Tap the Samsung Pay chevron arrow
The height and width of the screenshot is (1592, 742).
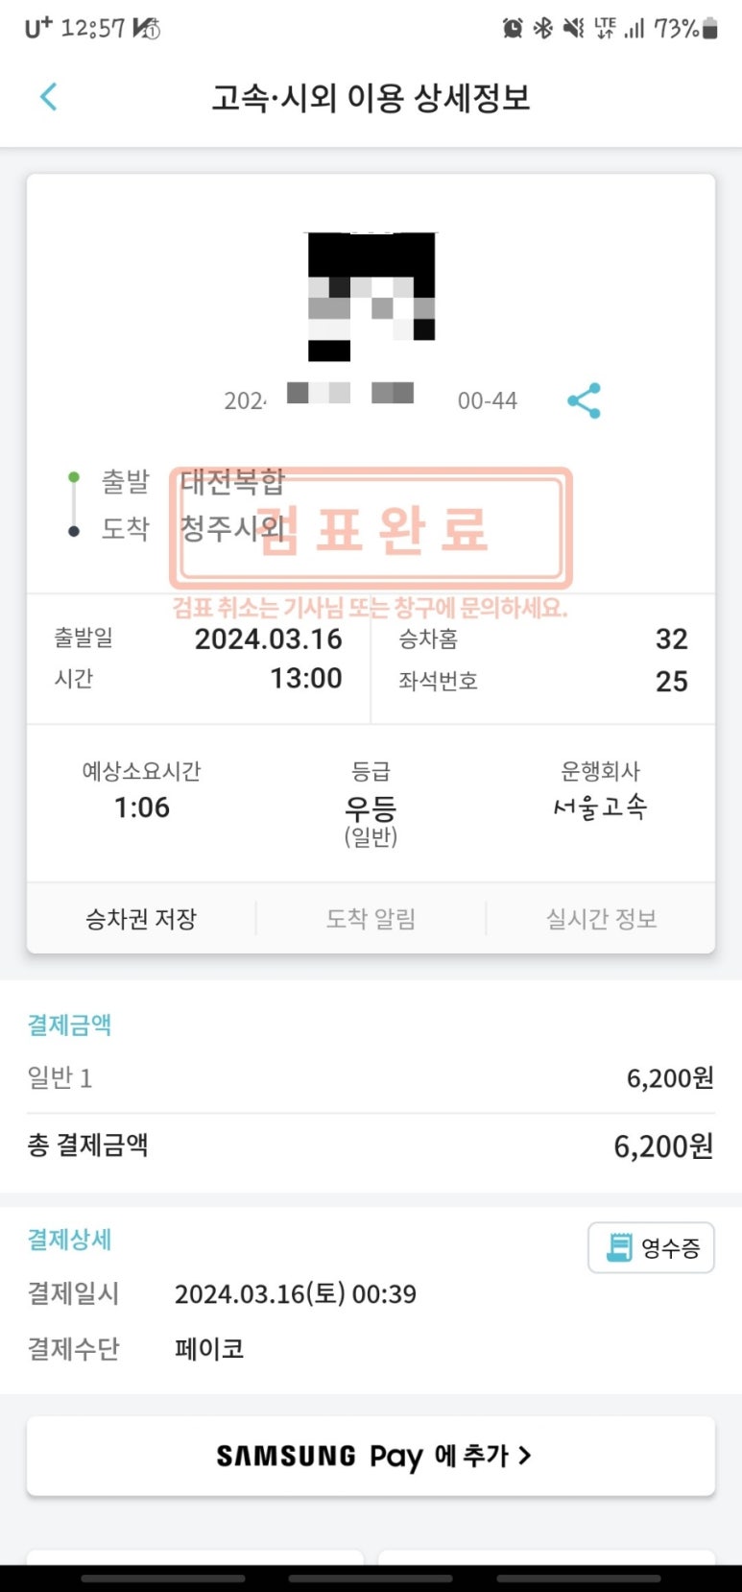coord(525,1456)
